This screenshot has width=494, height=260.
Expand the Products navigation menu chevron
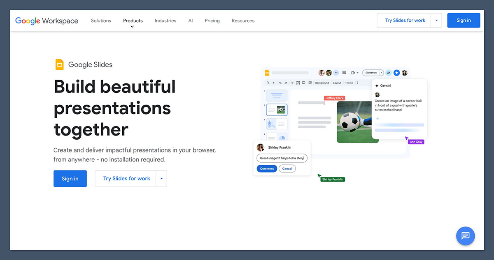tap(133, 26)
